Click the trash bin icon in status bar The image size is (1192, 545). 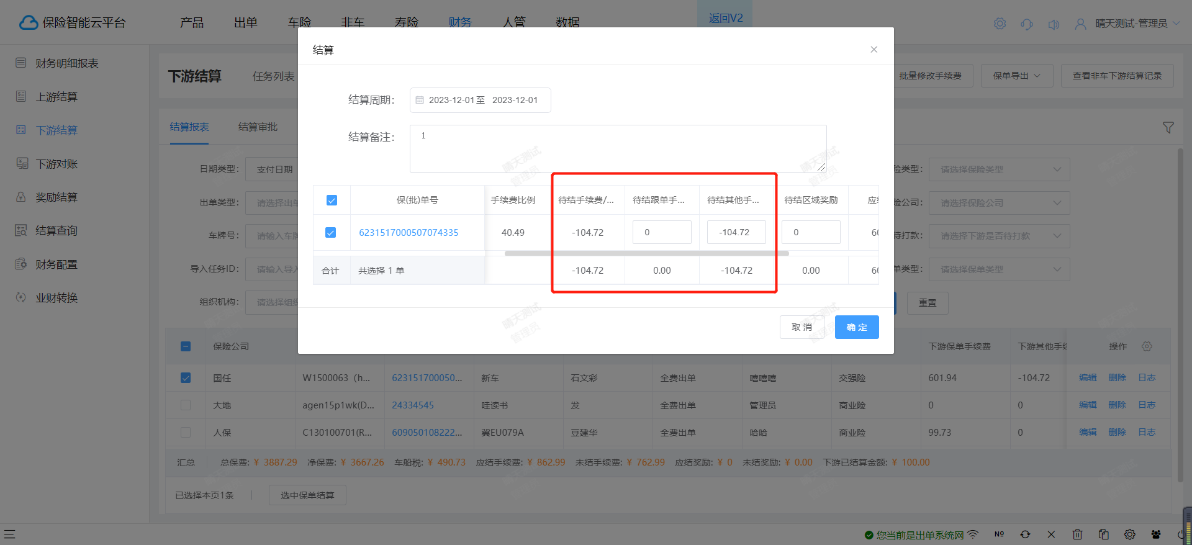point(1077,534)
